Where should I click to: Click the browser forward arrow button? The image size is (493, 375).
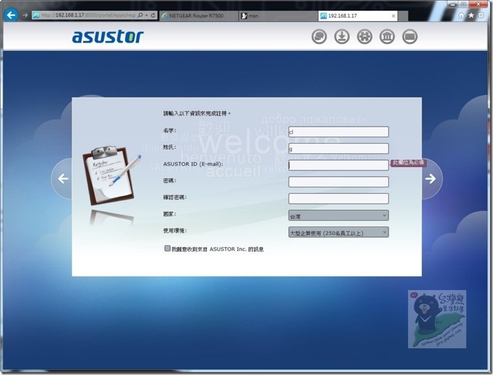pyautogui.click(x=25, y=15)
